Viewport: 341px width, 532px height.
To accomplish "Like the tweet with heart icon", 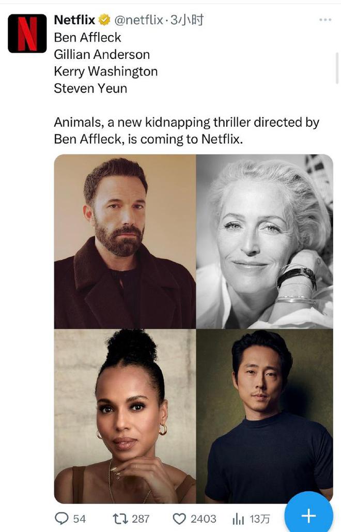I will (179, 519).
